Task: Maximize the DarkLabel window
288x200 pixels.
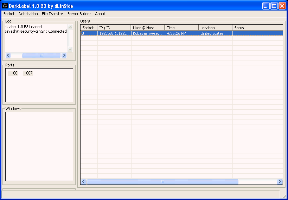Action: (274, 6)
